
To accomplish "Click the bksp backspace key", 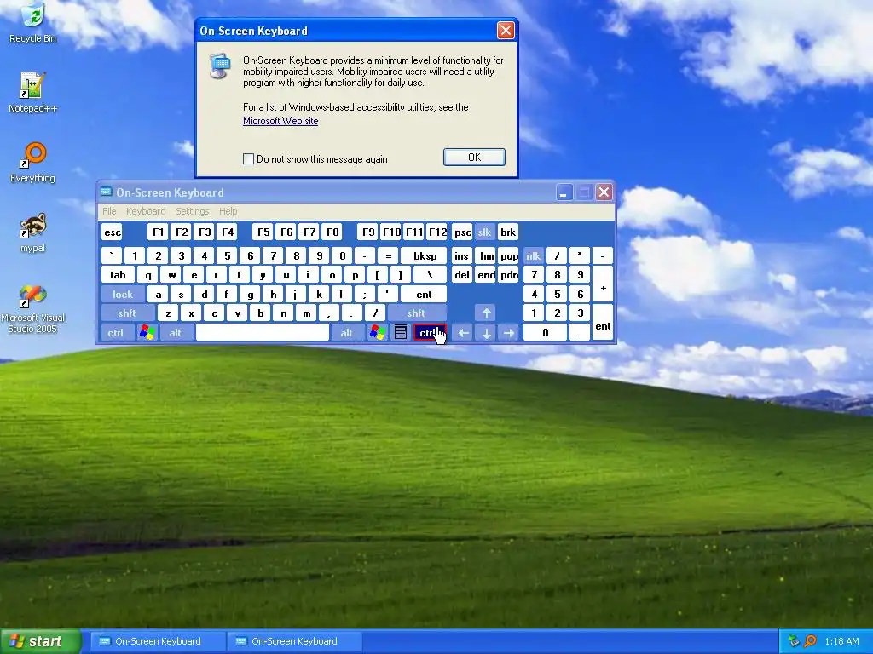I will pos(425,255).
